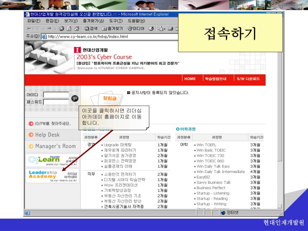The image size is (308, 231).
Task: Click the 현대산업개발 logo
Action: tap(91, 50)
